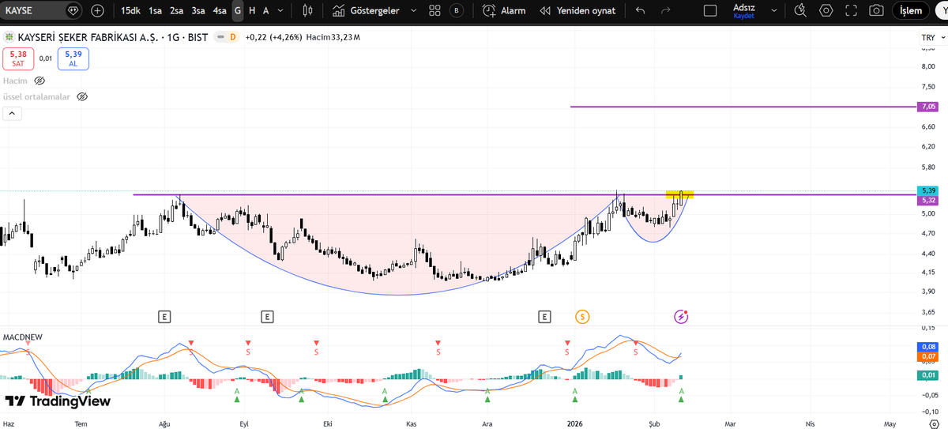Select the 3sa timeframe
Screen dimensions: 948x429
point(198,11)
